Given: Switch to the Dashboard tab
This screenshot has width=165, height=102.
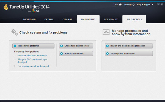Looking at the screenshot, I should point(29,19).
